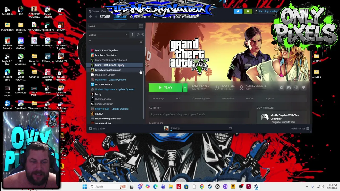Open Microsoft Edge from taskbar
This screenshot has height=191, width=340.
click(x=155, y=186)
